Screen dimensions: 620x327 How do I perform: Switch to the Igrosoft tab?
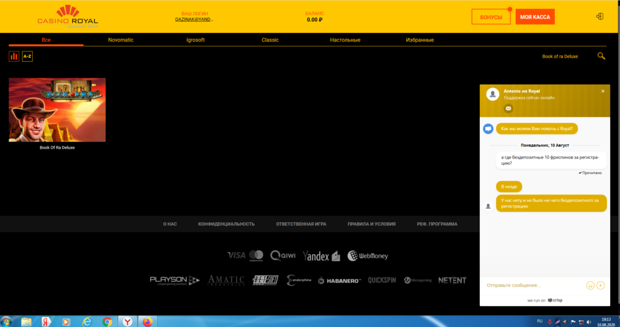[x=195, y=40]
